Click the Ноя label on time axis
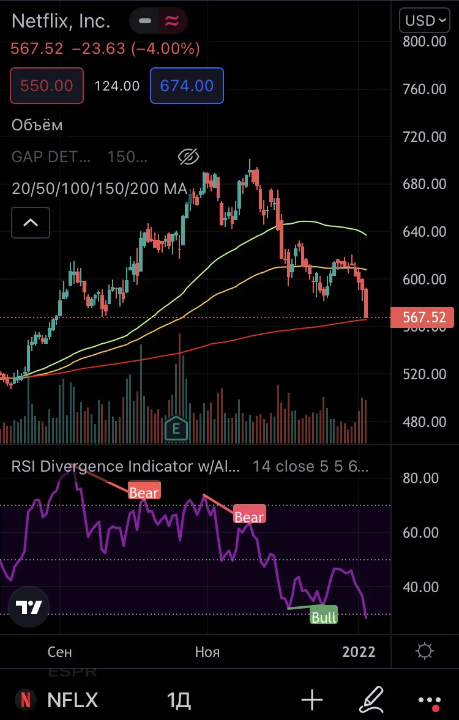 click(207, 651)
